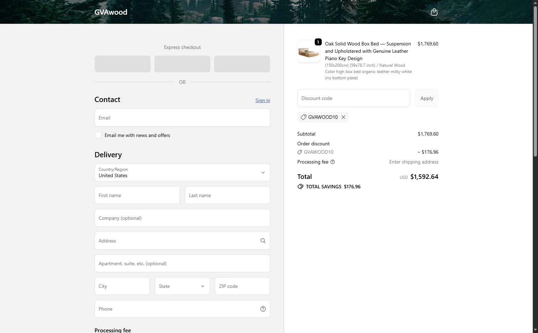Click the Phone field help icon
This screenshot has height=333, width=538.
pyautogui.click(x=263, y=309)
